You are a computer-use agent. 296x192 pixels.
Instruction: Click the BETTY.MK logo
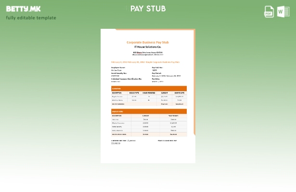(x=23, y=9)
